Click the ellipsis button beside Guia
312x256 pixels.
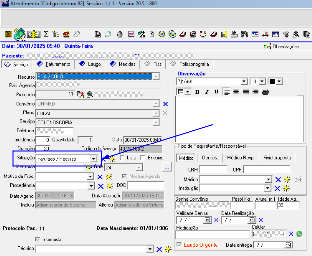click(167, 167)
